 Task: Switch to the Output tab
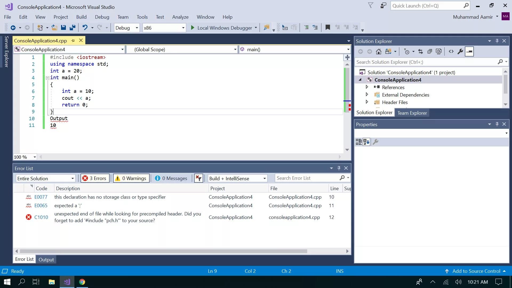click(x=46, y=259)
